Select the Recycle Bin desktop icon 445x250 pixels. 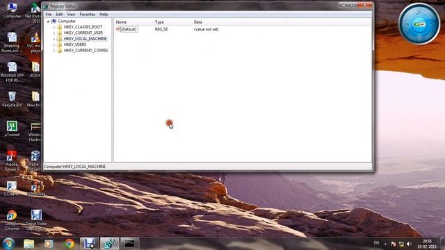coord(12,99)
